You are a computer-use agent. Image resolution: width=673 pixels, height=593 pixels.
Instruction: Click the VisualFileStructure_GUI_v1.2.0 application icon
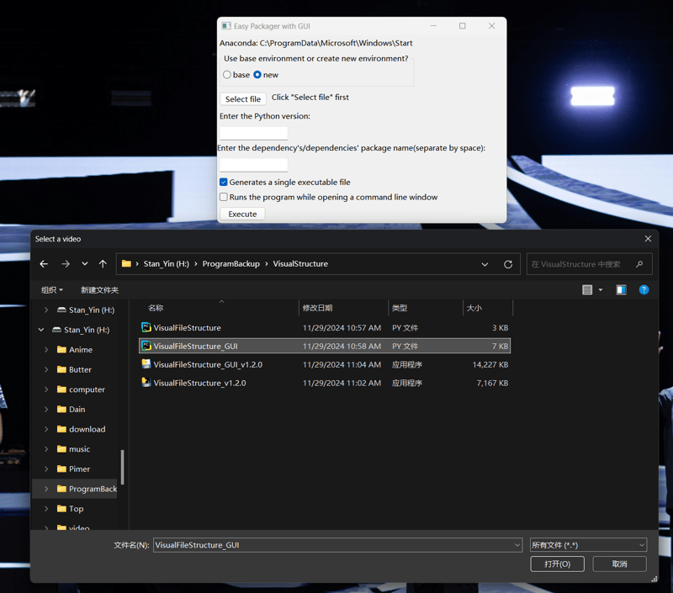click(146, 364)
